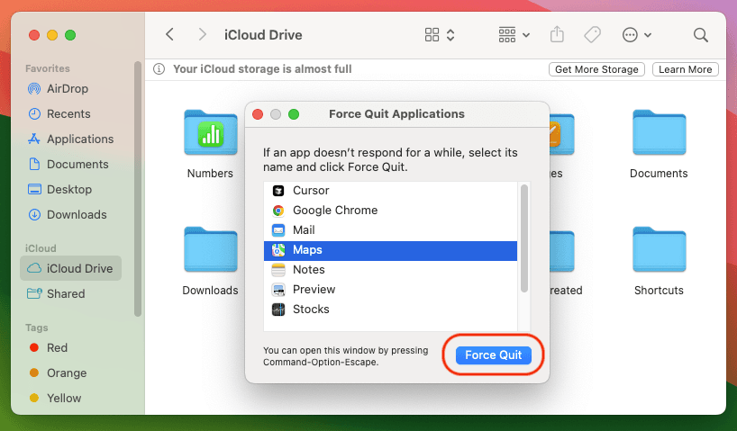The height and width of the screenshot is (431, 737).
Task: Open the Group By toolbar icon
Action: click(506, 35)
